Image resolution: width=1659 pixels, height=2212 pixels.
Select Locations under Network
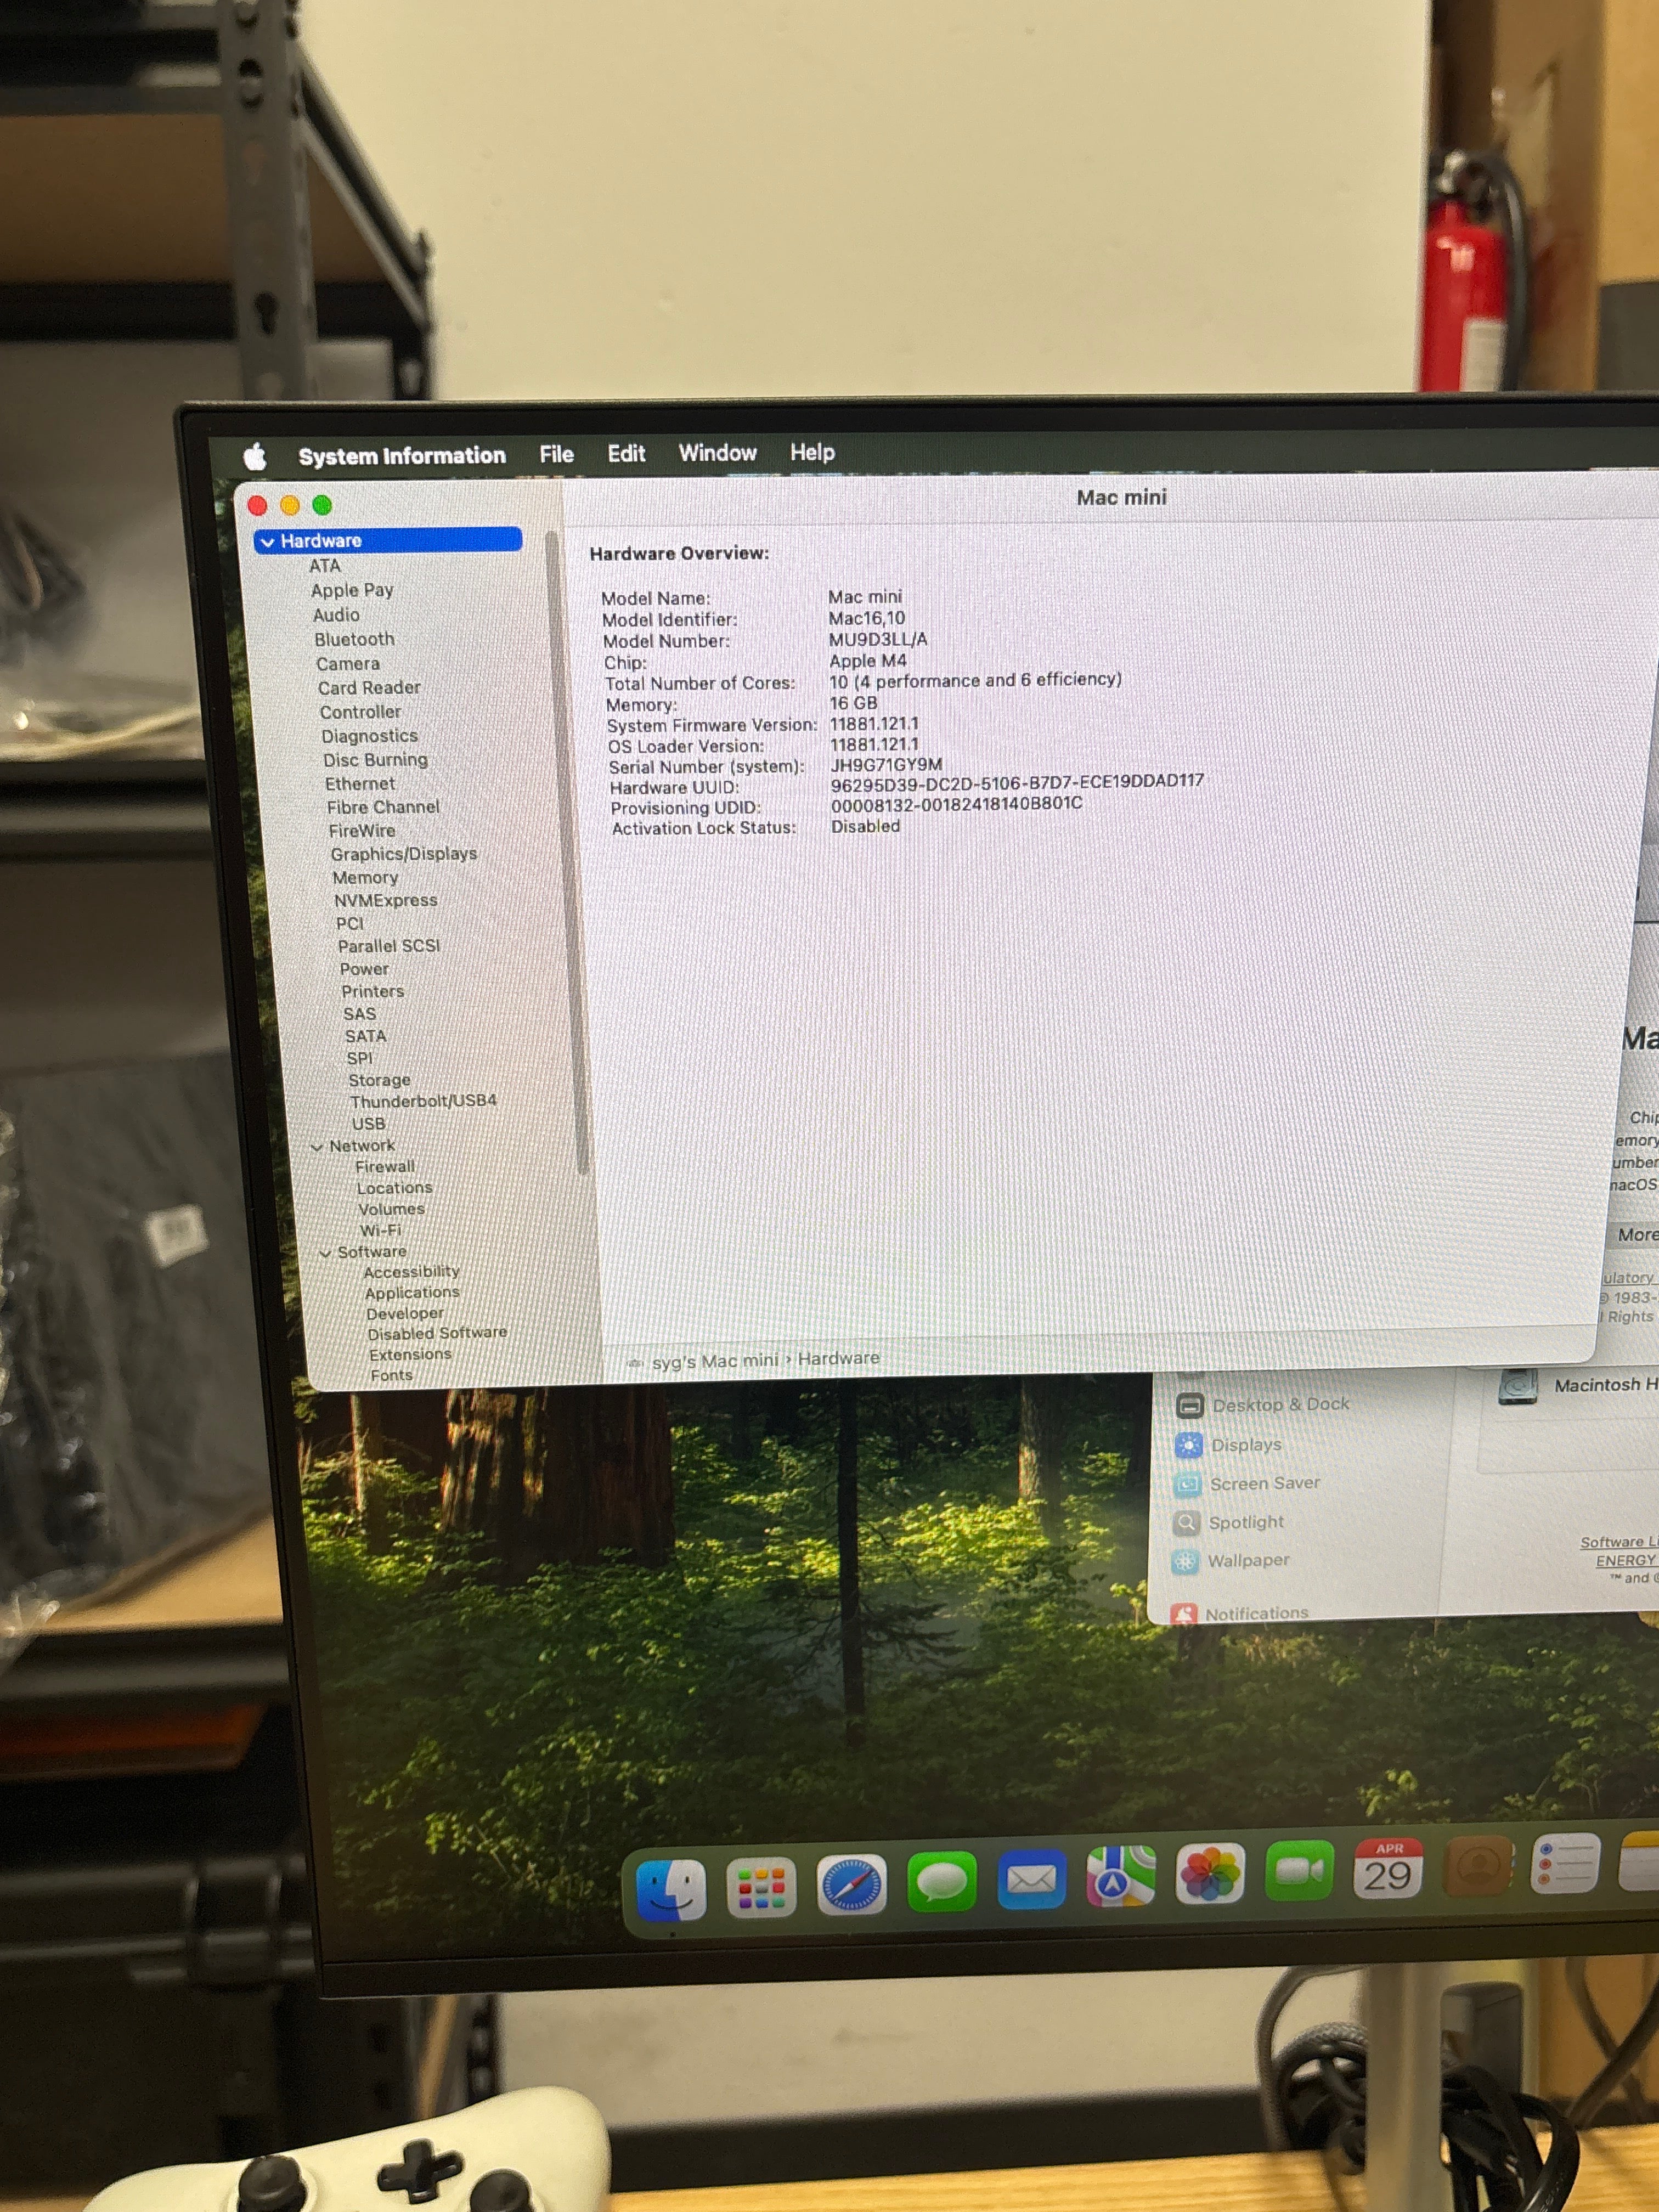pyautogui.click(x=395, y=1188)
